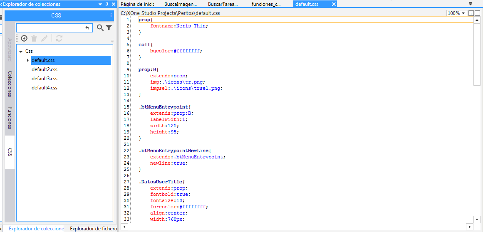This screenshot has height=232, width=483.
Task: Switch to Explorador de colecciones bottom tab
Action: (x=35, y=229)
